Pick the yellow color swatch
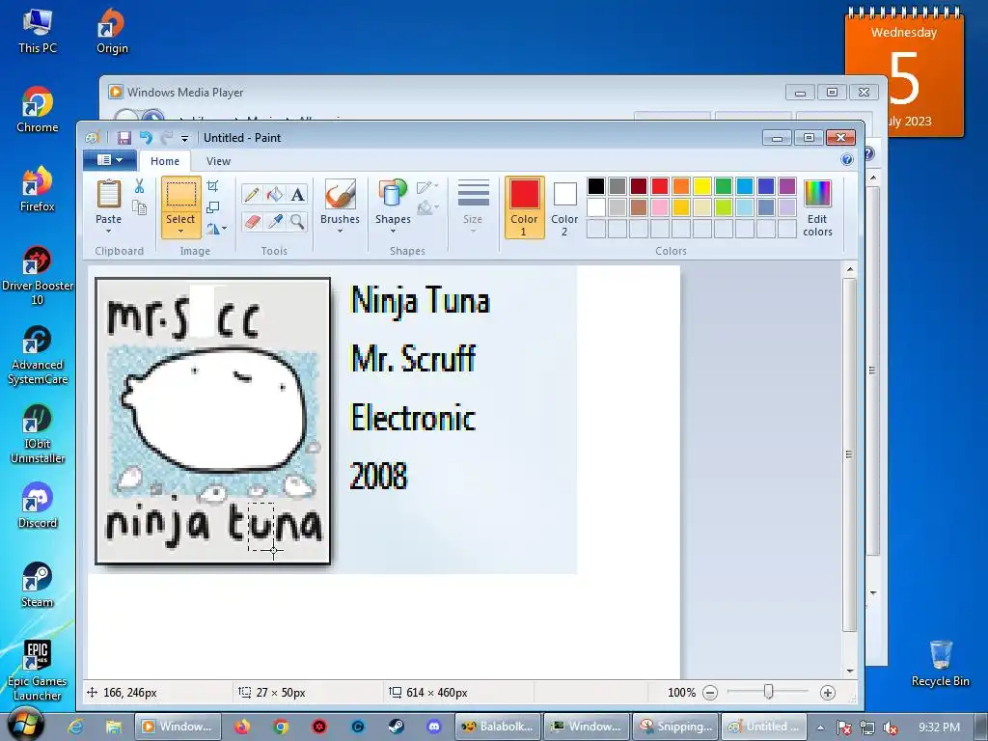The height and width of the screenshot is (741, 988). 702,186
